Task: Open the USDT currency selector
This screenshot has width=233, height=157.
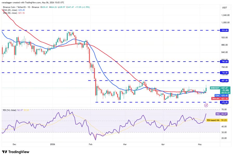Action: point(224,8)
